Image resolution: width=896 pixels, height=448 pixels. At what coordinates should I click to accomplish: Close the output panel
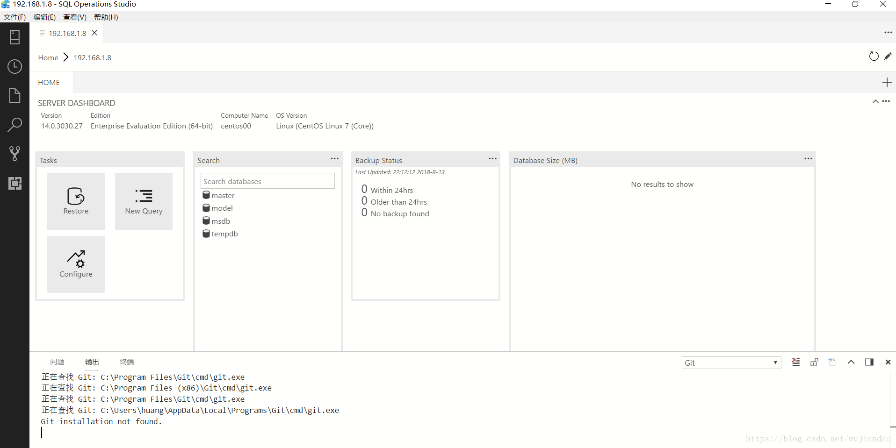click(888, 362)
